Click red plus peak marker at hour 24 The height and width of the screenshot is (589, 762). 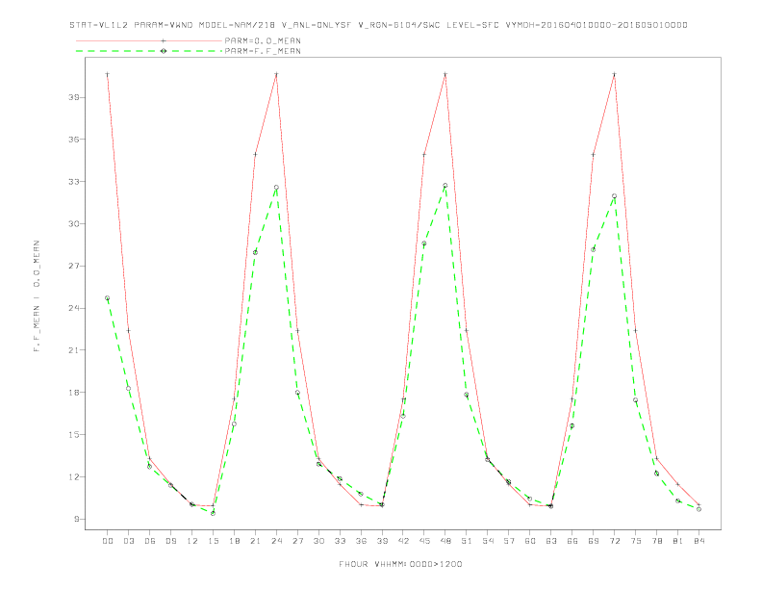276,74
